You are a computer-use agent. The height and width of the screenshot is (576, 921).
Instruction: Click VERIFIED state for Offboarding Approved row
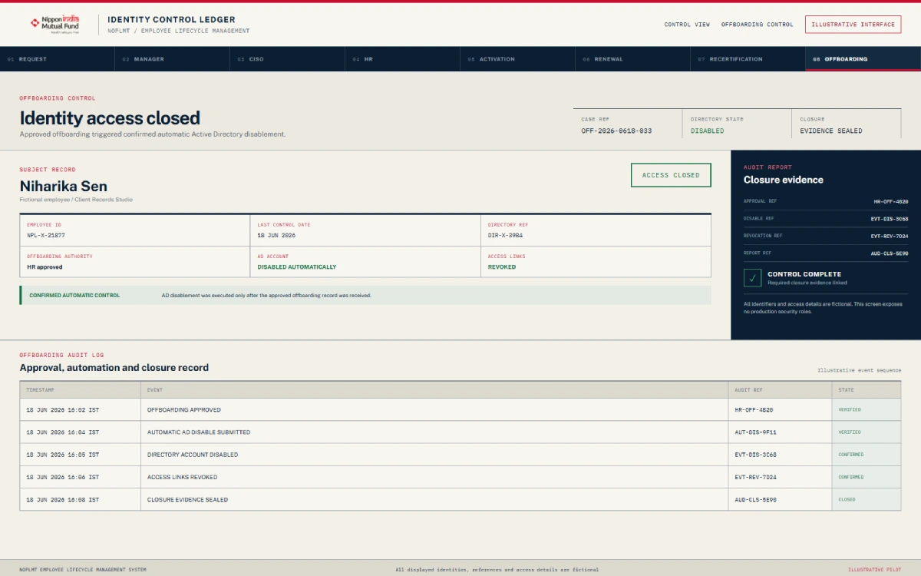[x=850, y=410]
